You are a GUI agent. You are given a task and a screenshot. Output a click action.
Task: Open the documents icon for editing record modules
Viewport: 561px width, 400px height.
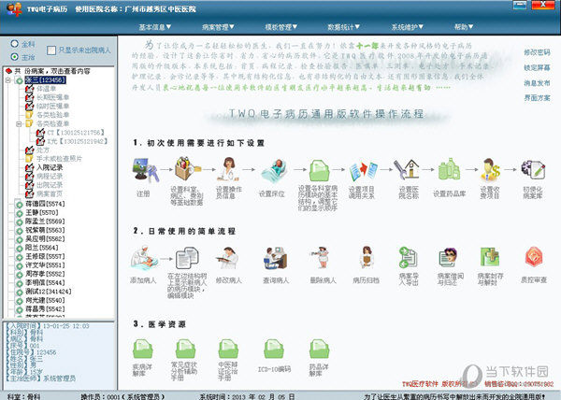click(x=187, y=257)
